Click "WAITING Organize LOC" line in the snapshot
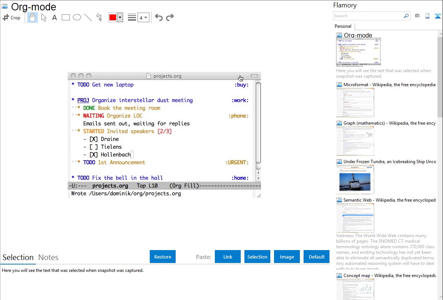This screenshot has width=443, height=300. pos(113,116)
